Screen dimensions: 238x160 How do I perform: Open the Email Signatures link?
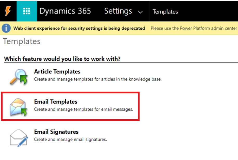(56, 132)
